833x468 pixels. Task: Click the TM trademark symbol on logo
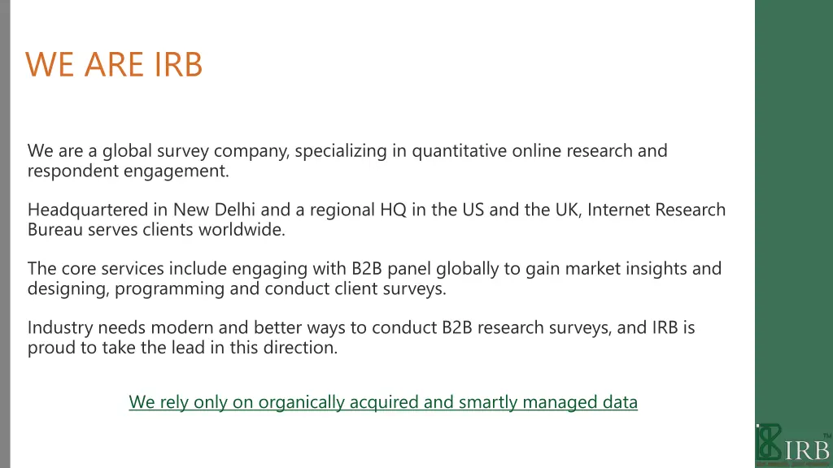pyautogui.click(x=827, y=435)
